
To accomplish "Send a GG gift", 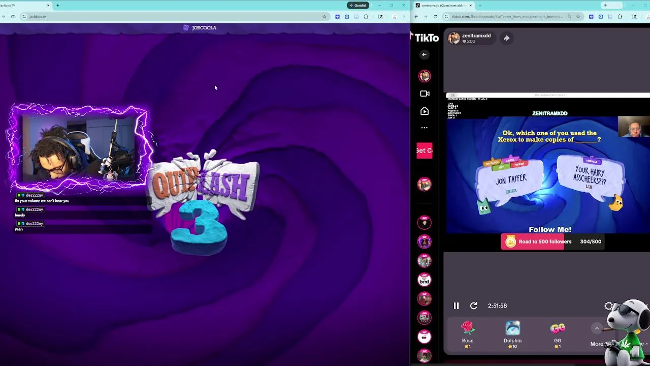I will 558,334.
